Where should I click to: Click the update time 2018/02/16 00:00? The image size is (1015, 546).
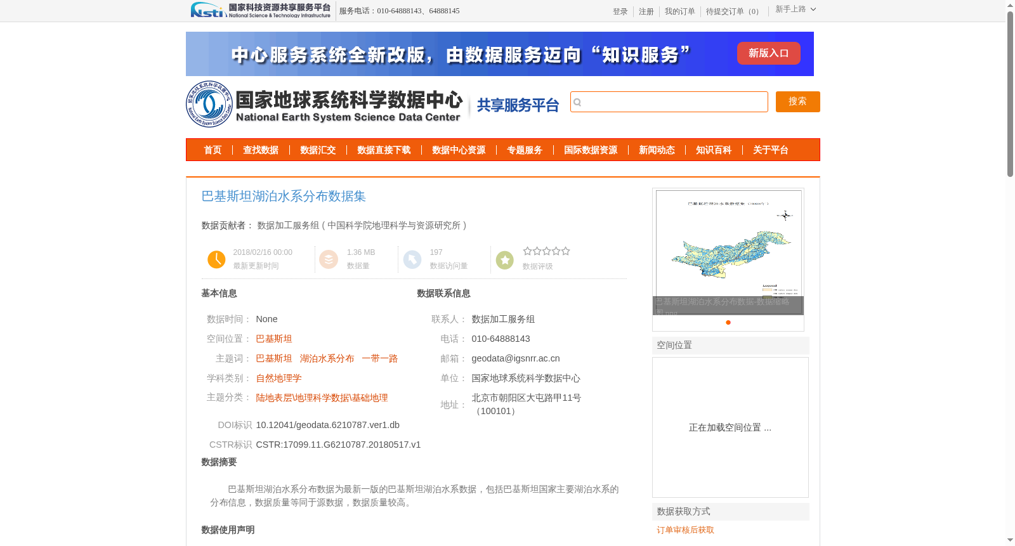[x=263, y=252]
